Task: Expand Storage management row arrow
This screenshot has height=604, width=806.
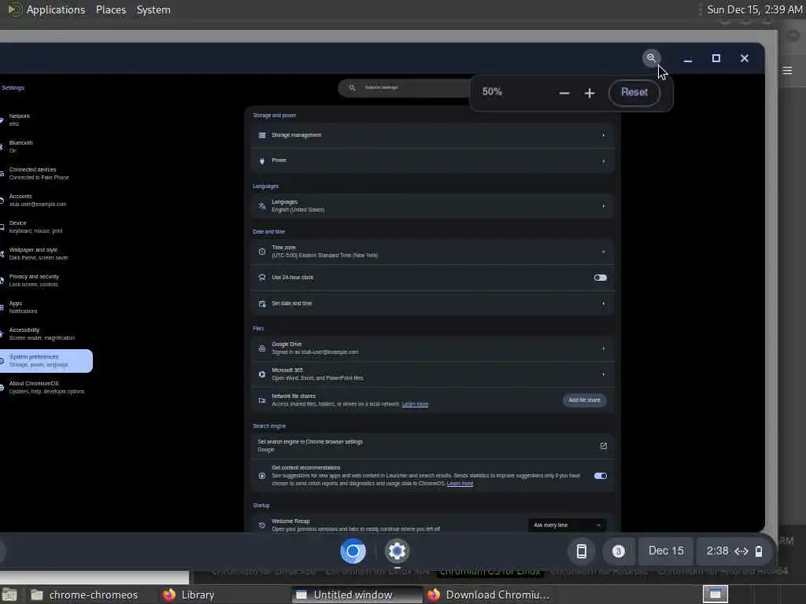Action: coord(604,135)
